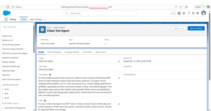Open the favorites list dropdown arrow
The height and width of the screenshot is (111, 211).
point(174,13)
